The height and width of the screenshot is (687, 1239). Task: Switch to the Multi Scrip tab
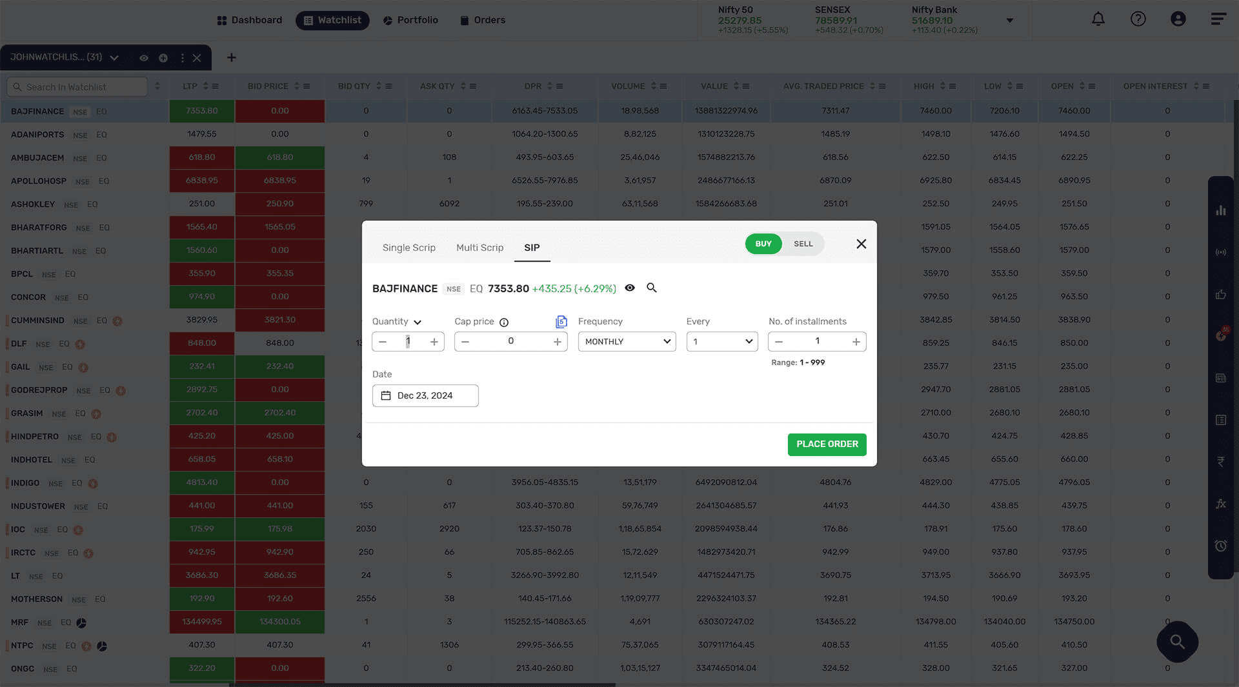click(479, 248)
